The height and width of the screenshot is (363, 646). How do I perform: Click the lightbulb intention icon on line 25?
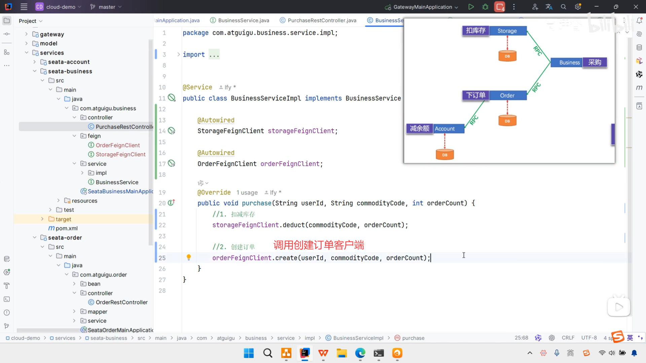tap(189, 257)
